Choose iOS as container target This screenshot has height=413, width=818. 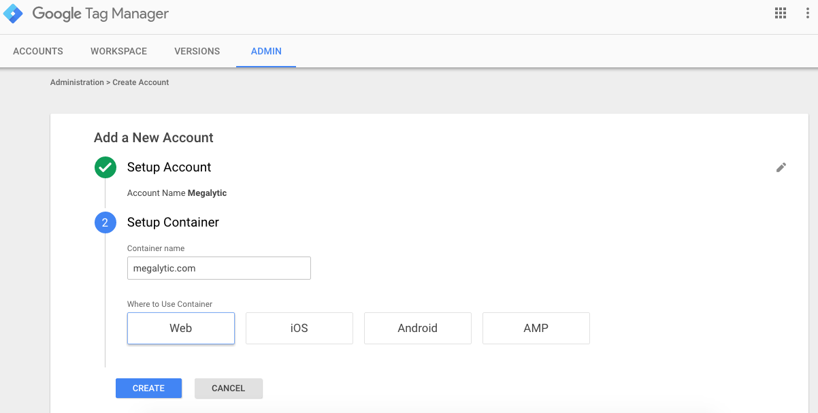pyautogui.click(x=299, y=328)
